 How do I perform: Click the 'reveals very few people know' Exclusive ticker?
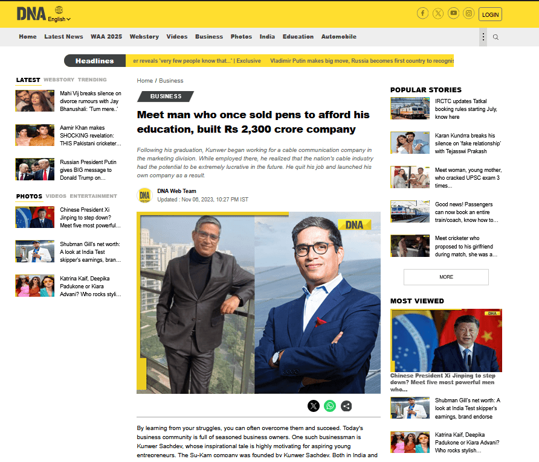pyautogui.click(x=197, y=61)
